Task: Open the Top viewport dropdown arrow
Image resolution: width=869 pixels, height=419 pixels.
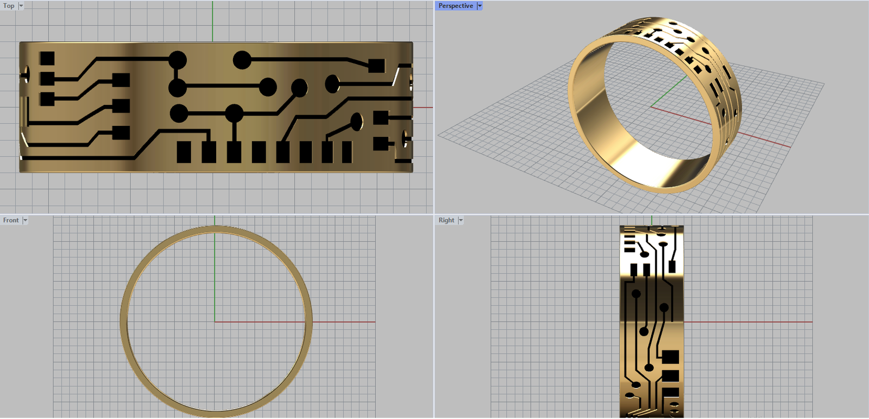Action: tap(21, 6)
